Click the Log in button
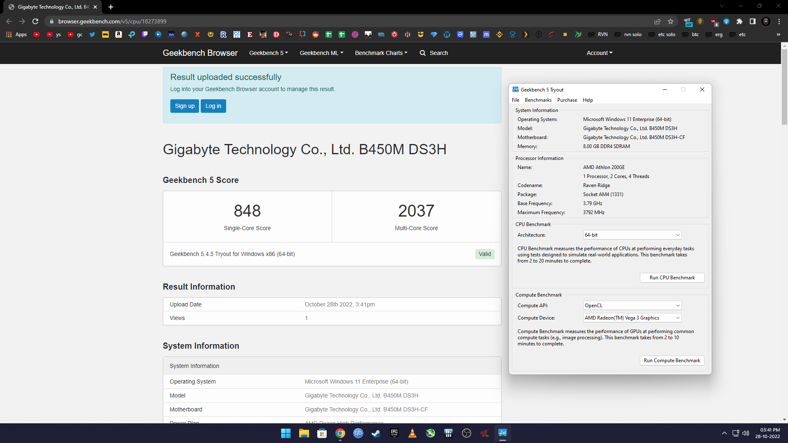The width and height of the screenshot is (788, 443). coord(213,106)
